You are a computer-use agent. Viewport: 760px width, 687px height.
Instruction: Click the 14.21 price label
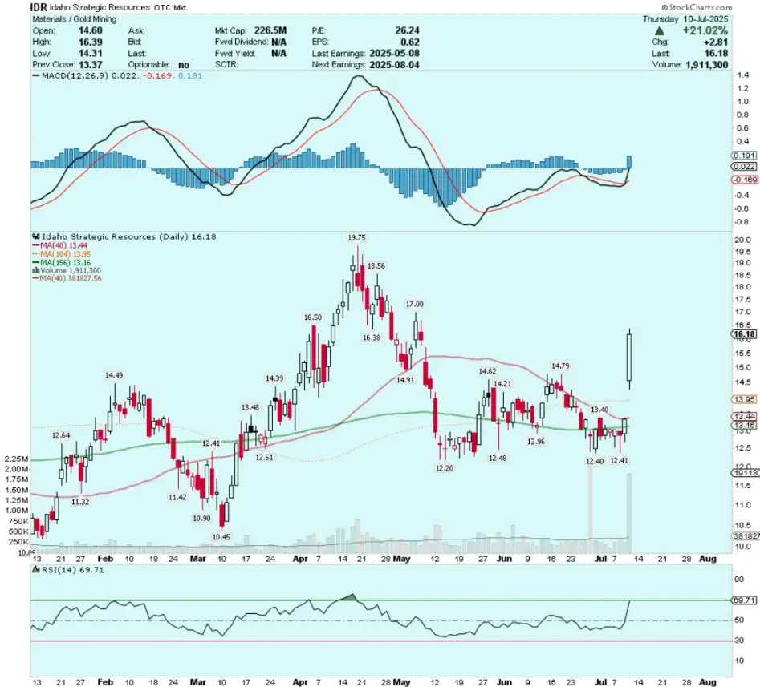502,384
